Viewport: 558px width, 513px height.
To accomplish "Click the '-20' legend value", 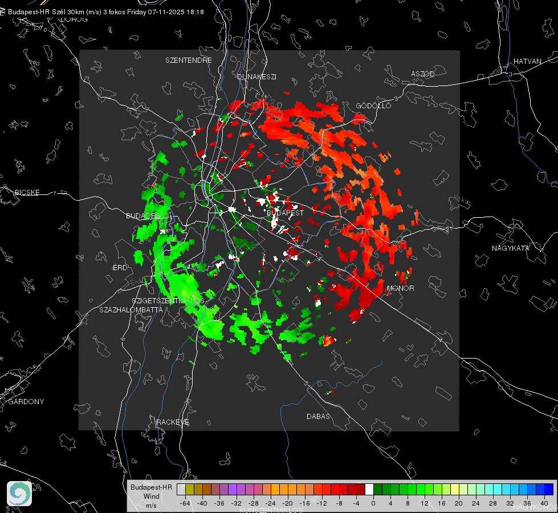I will pos(287,503).
